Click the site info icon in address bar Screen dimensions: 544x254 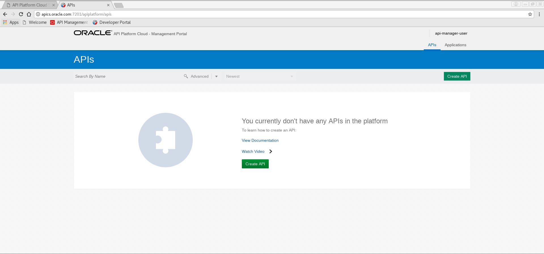(38, 14)
